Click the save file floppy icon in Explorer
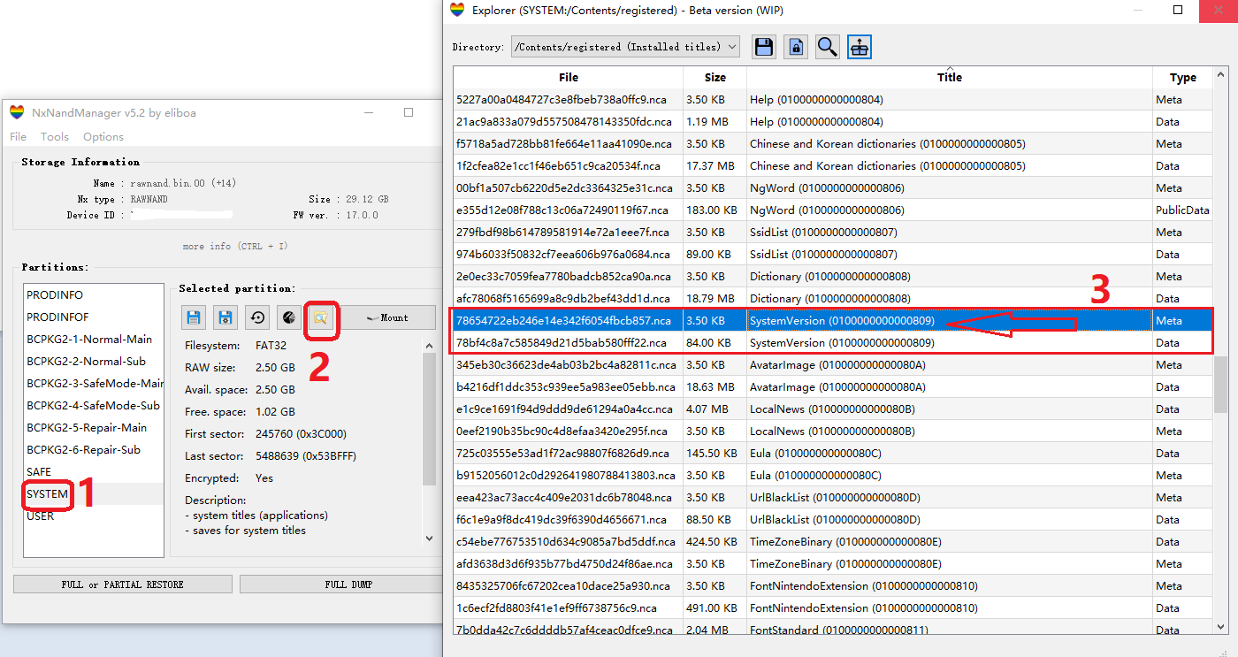Screen dimensions: 1238x657 [764, 48]
